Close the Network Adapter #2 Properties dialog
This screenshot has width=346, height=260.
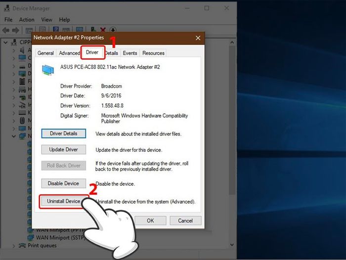(198, 38)
